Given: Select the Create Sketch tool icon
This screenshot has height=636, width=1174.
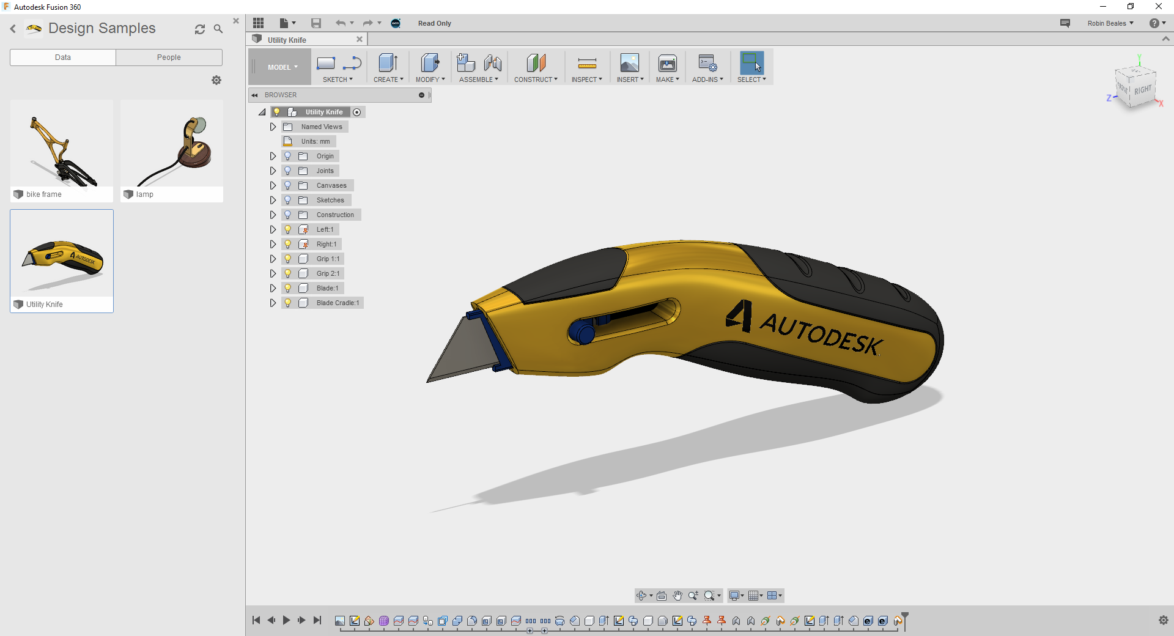Looking at the screenshot, I should click(326, 63).
